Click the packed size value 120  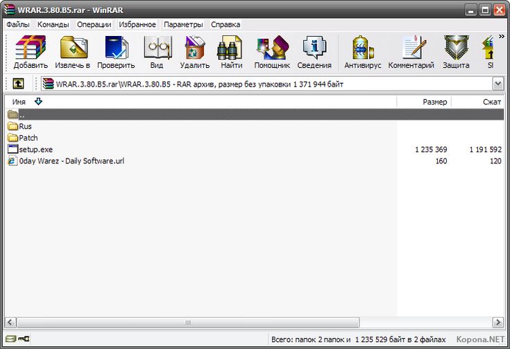point(495,161)
